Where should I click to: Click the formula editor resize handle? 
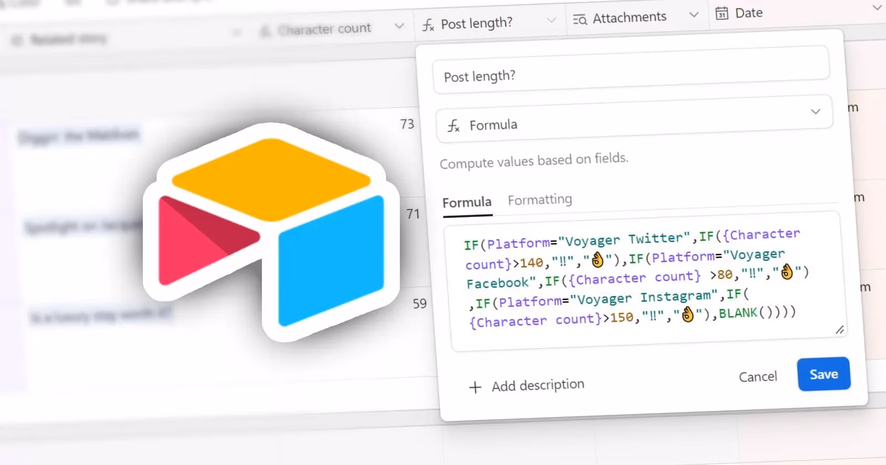[x=839, y=330]
